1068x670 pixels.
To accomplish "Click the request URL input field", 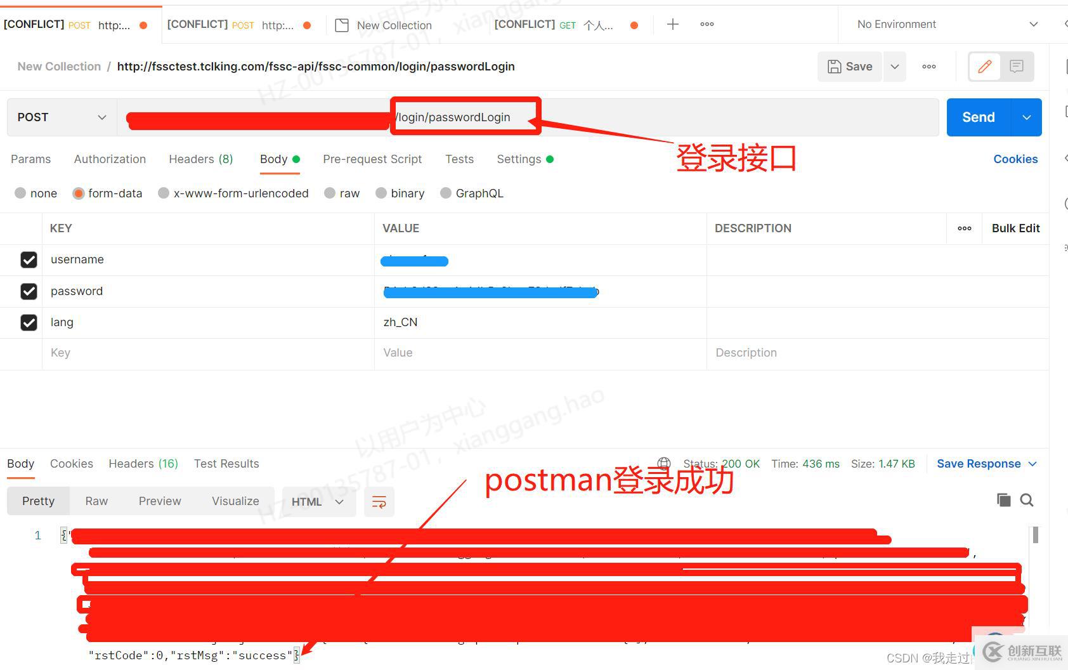I will coord(528,117).
